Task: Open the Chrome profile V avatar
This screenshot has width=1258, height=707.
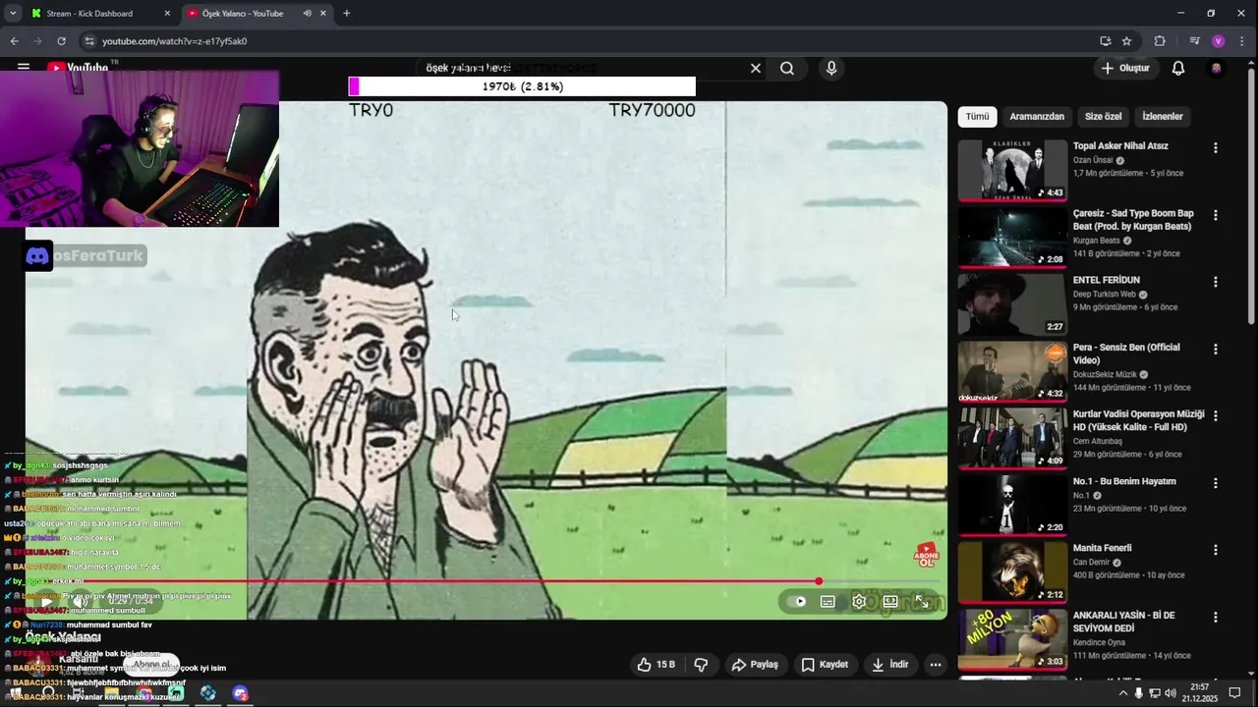Action: pyautogui.click(x=1219, y=41)
